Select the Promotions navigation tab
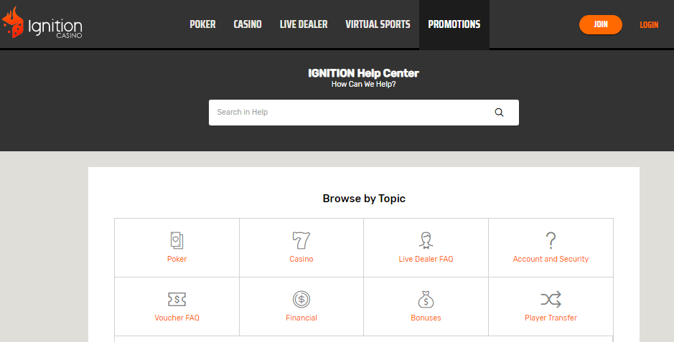The width and height of the screenshot is (674, 342). coord(454,24)
